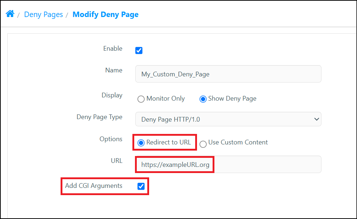This screenshot has width=357, height=219.
Task: Select the Monitor Only radio button
Action: point(141,99)
